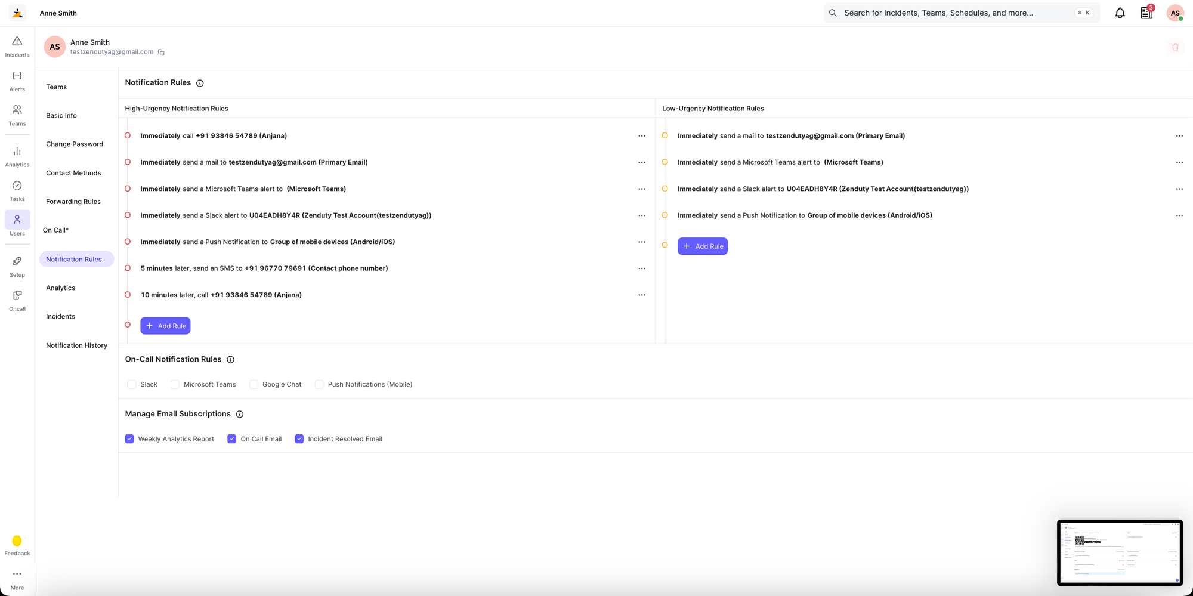This screenshot has width=1193, height=596.
Task: Show Notification Rules info icon
Action: point(200,83)
